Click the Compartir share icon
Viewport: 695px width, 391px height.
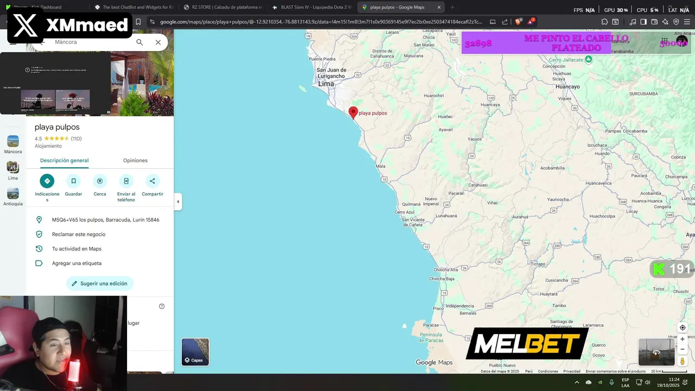click(x=152, y=181)
